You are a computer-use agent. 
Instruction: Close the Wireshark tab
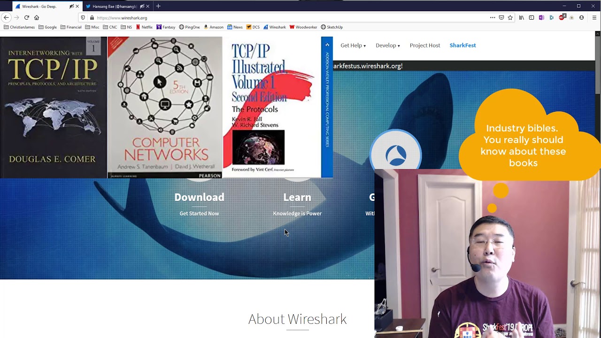click(x=77, y=6)
